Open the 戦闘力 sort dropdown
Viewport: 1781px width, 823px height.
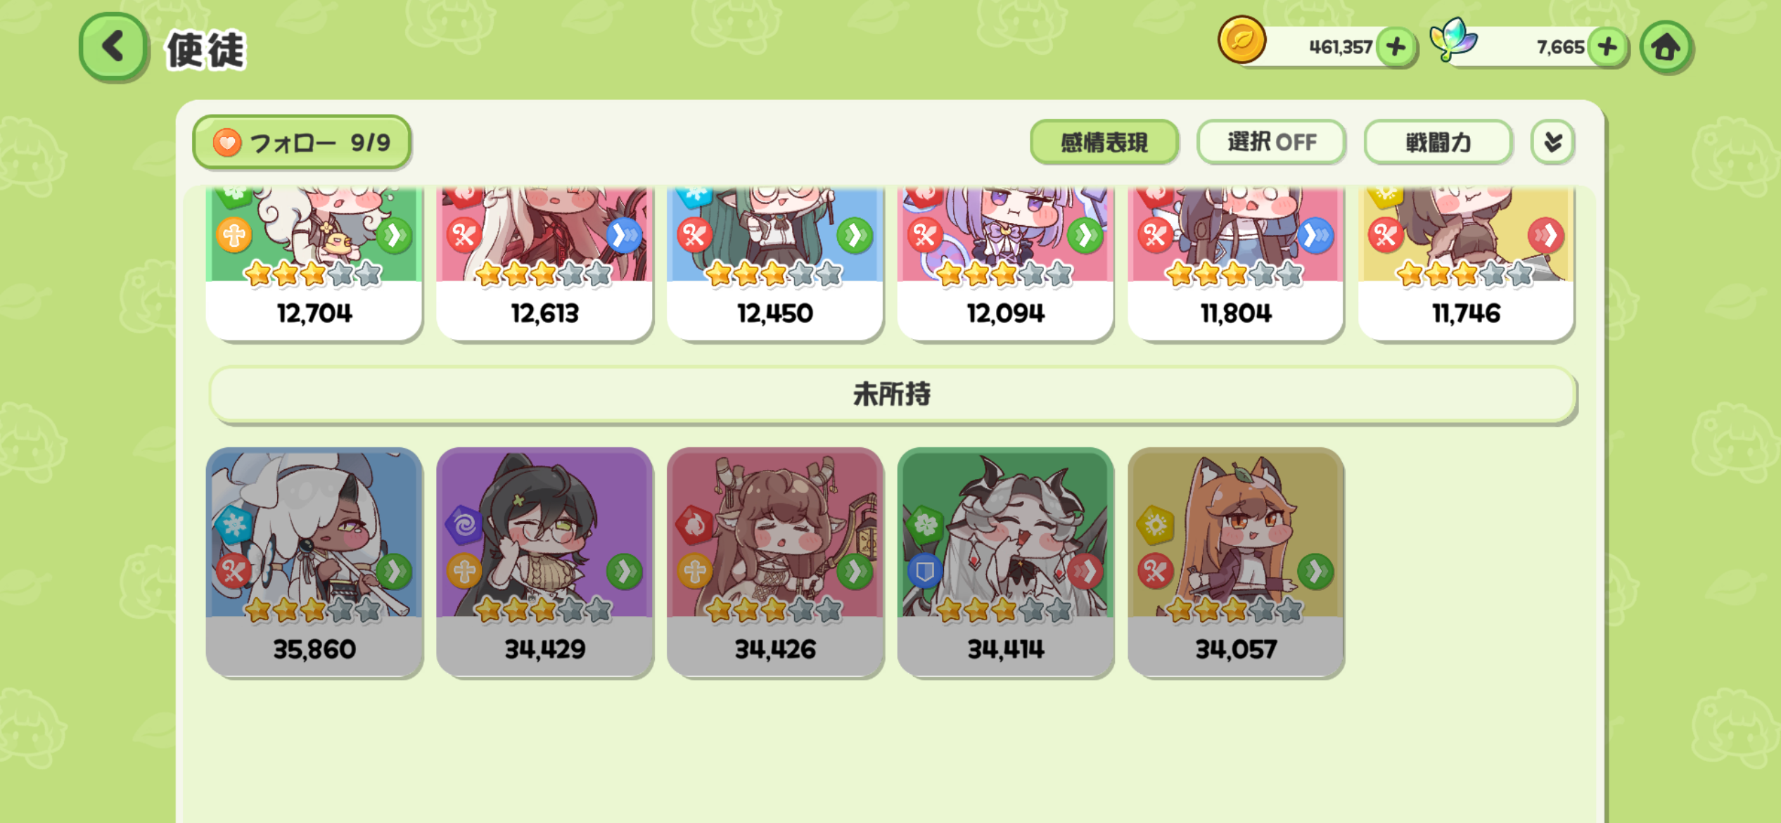(x=1438, y=142)
